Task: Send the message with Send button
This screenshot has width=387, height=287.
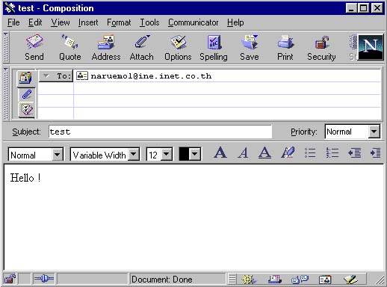Action: tap(34, 48)
